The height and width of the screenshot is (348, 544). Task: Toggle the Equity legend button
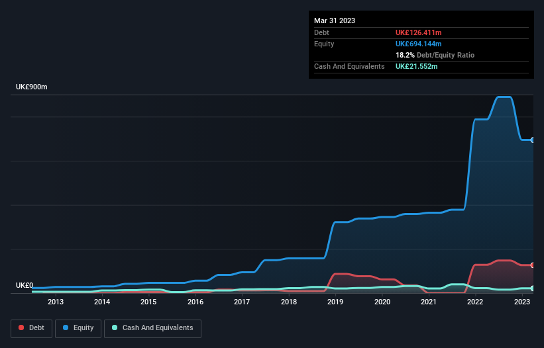(78, 328)
